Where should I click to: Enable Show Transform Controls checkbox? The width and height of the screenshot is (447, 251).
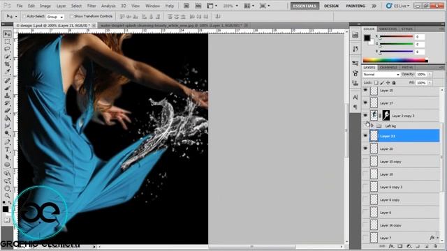coord(71,17)
